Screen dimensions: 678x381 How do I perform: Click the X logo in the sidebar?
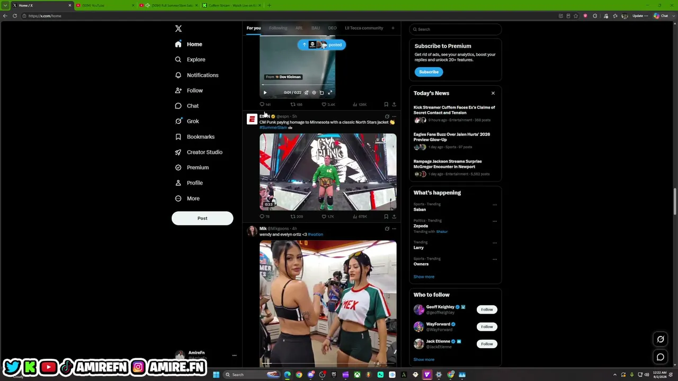179,29
